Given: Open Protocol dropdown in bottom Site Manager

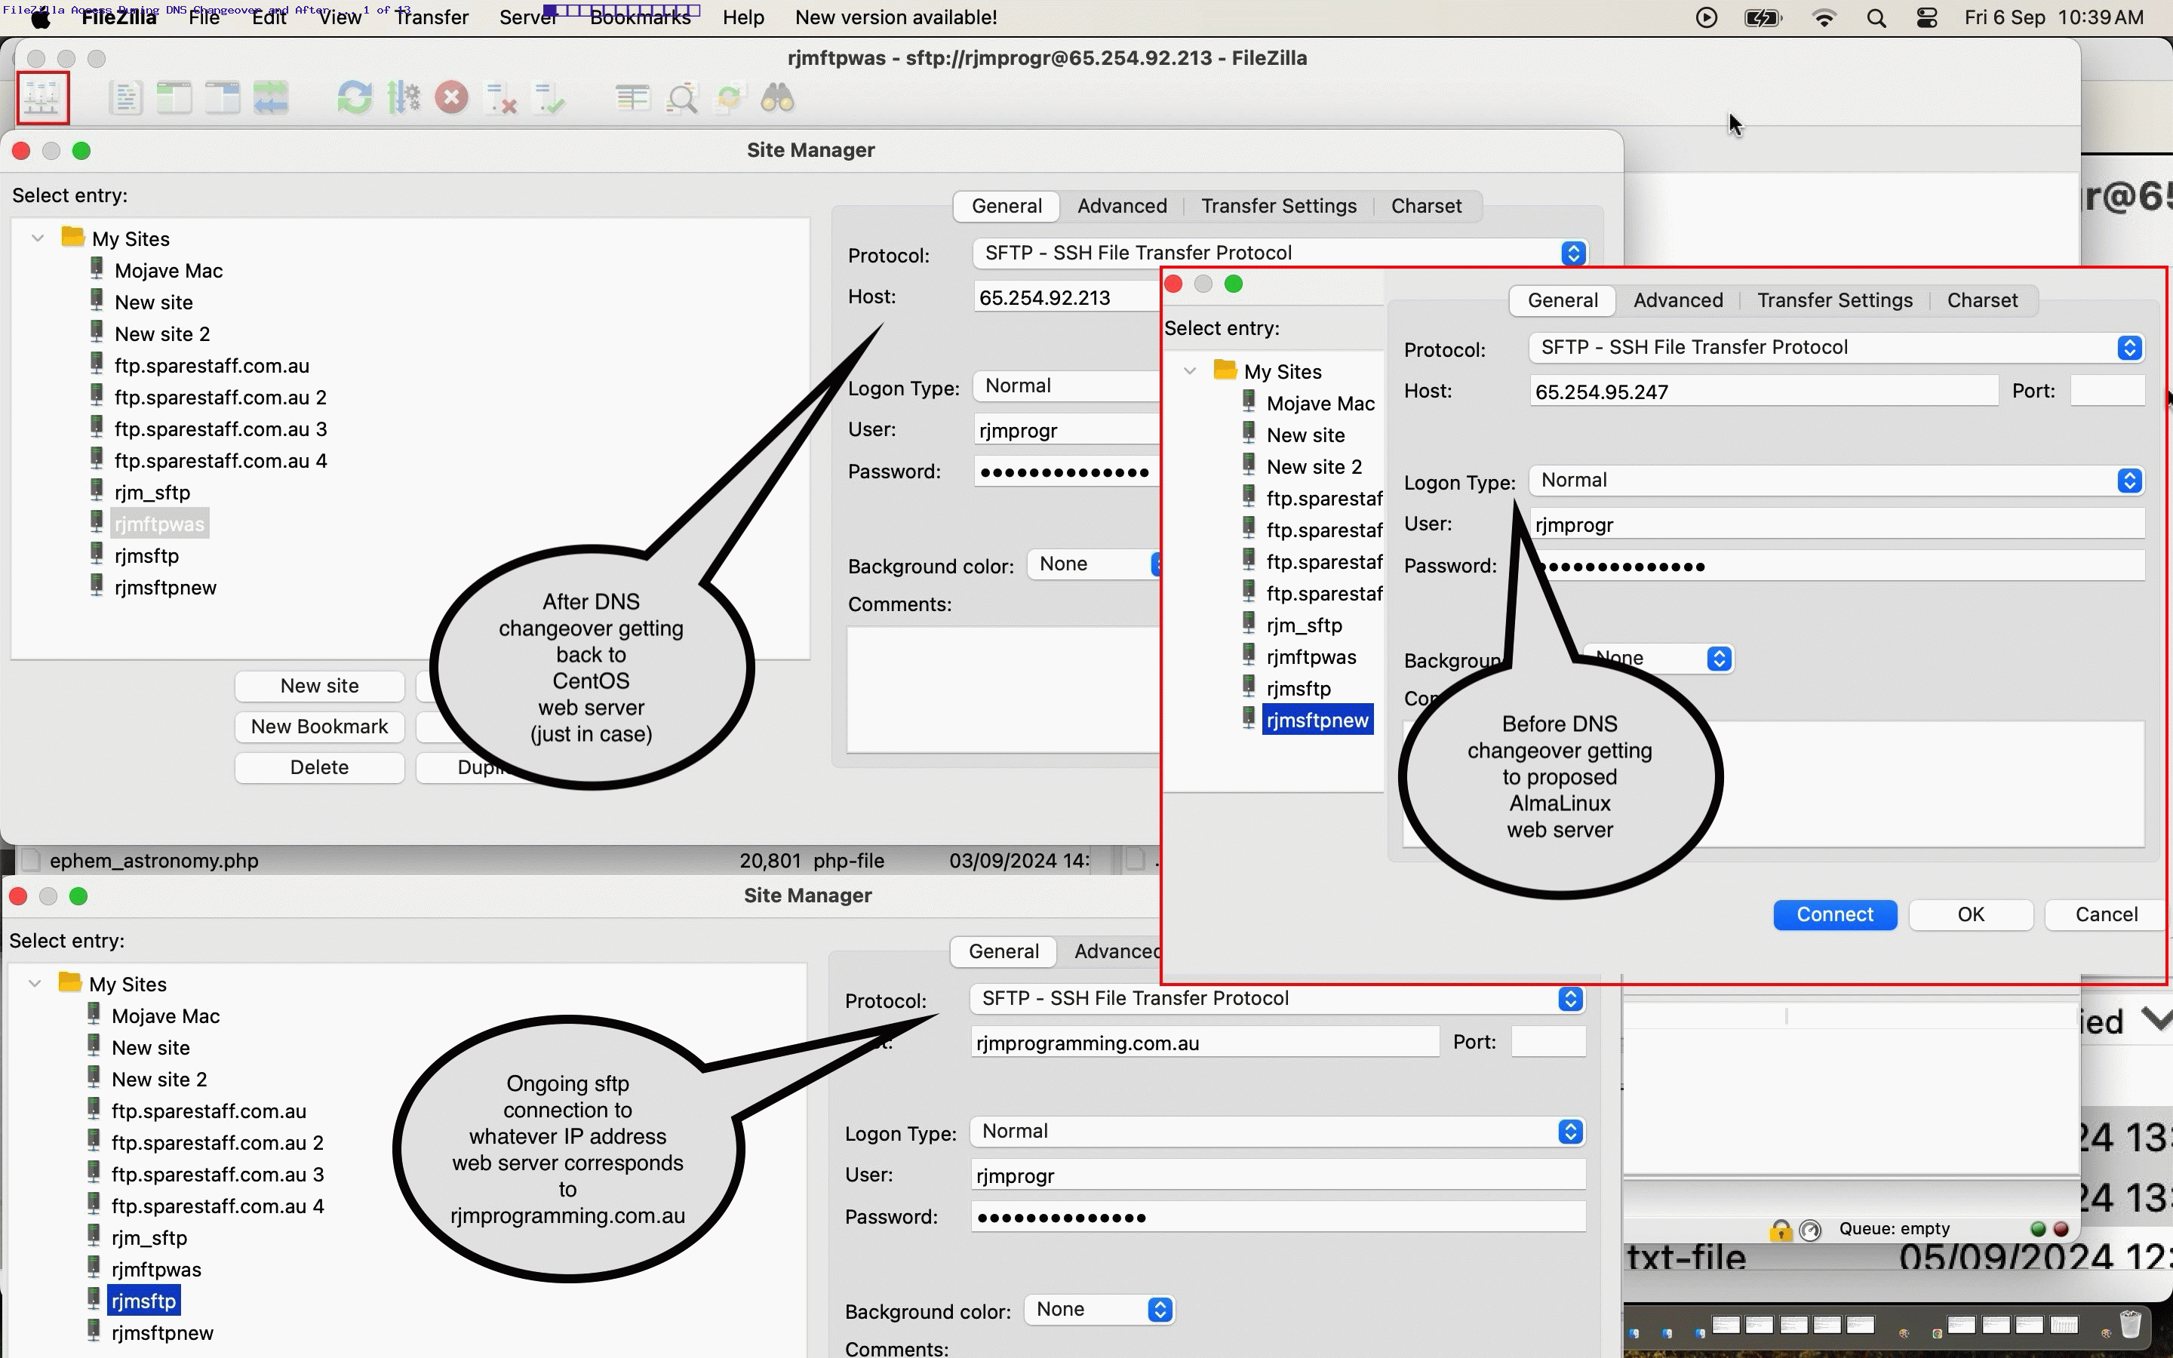Looking at the screenshot, I should tap(1277, 999).
